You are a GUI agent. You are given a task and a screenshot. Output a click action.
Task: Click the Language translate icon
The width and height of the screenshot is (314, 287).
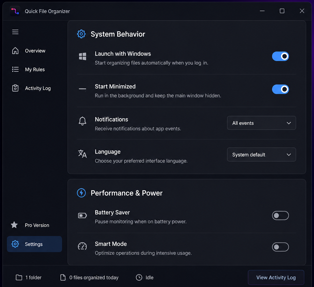(82, 154)
